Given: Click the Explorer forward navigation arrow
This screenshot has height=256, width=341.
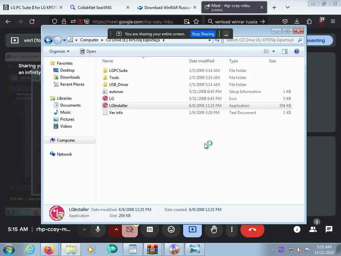Looking at the screenshot, I should [x=58, y=40].
